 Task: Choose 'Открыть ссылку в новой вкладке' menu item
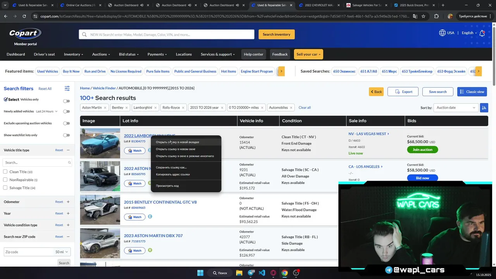tap(186, 142)
